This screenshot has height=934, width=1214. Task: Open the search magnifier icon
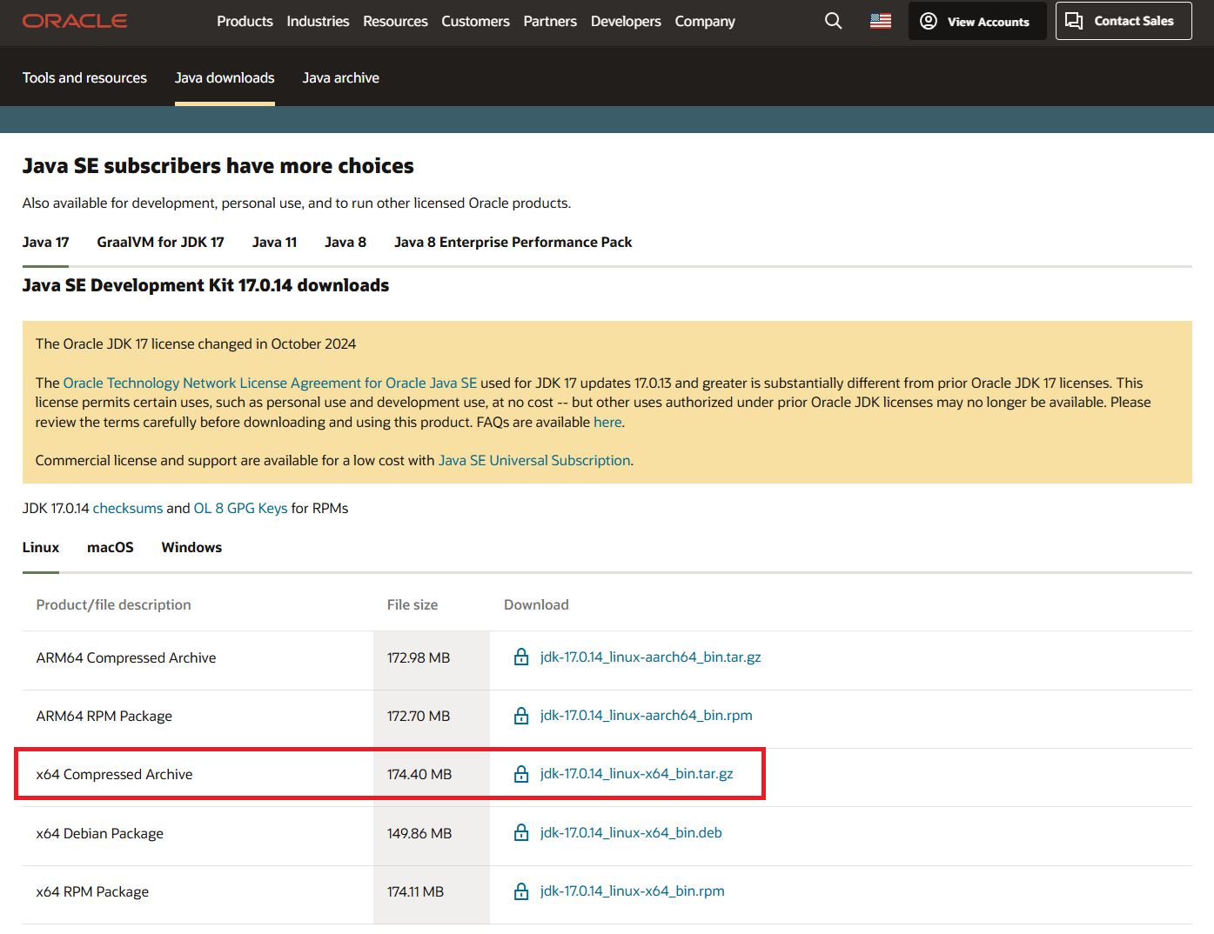[x=833, y=21]
